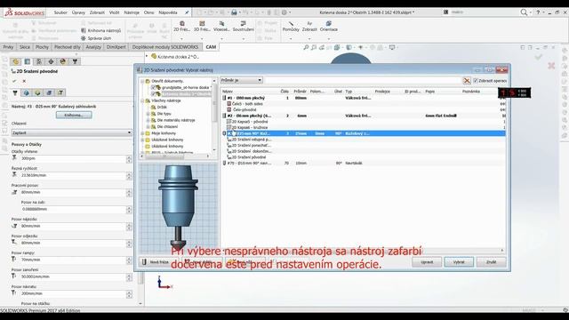
Task: Open the Úpravy menu
Action: [x=78, y=12]
